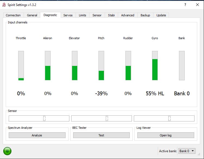
Task: Click the green connection status indicator
Action: pyautogui.click(x=7, y=151)
